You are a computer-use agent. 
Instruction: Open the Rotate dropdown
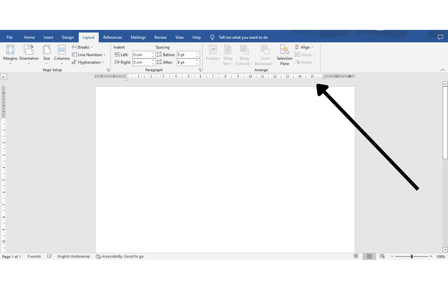click(x=305, y=62)
